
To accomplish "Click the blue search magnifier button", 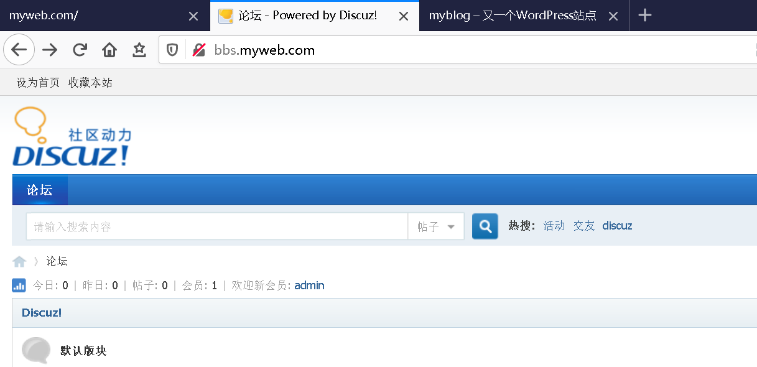I will pyautogui.click(x=485, y=226).
